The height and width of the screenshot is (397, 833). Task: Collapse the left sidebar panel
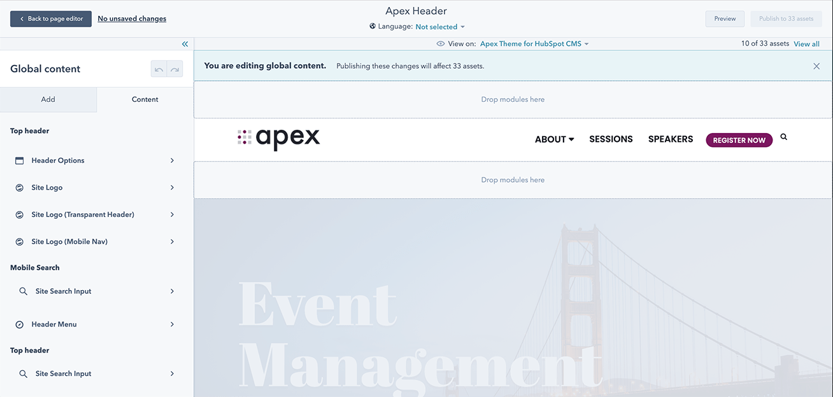[x=185, y=44]
